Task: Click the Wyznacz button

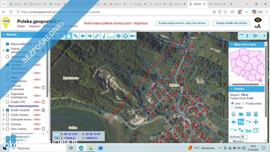Action: coord(238,141)
